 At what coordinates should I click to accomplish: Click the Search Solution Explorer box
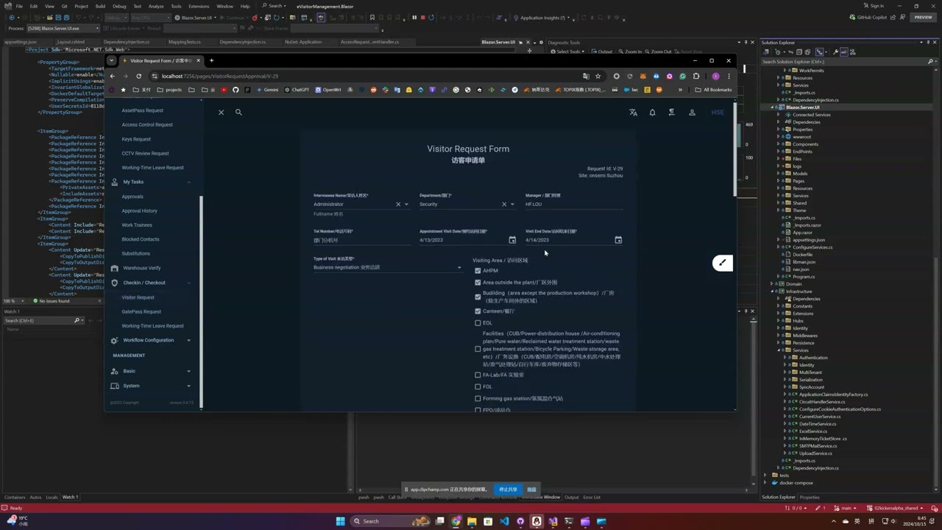point(842,62)
